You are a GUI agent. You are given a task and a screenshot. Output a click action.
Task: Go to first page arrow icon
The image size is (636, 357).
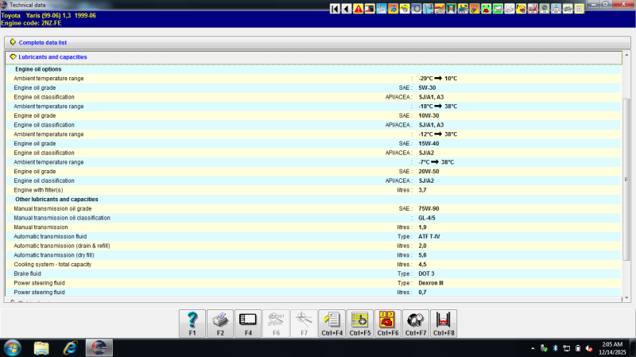(335, 9)
